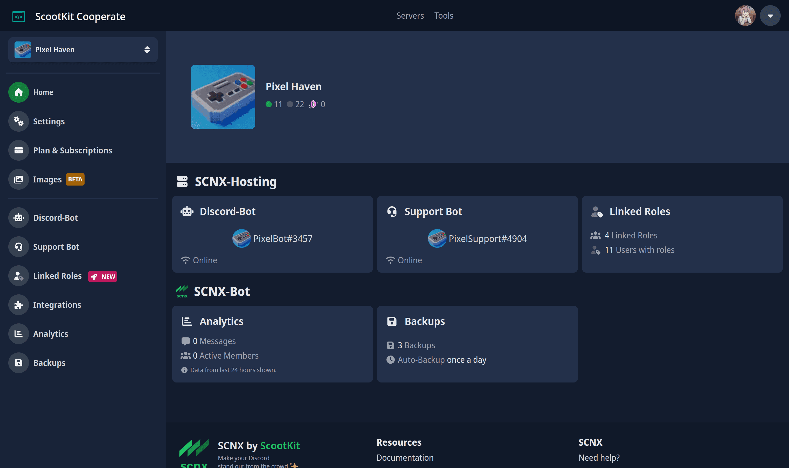
Task: Select the Discord-Bot robot icon in sidebar
Action: coord(18,217)
